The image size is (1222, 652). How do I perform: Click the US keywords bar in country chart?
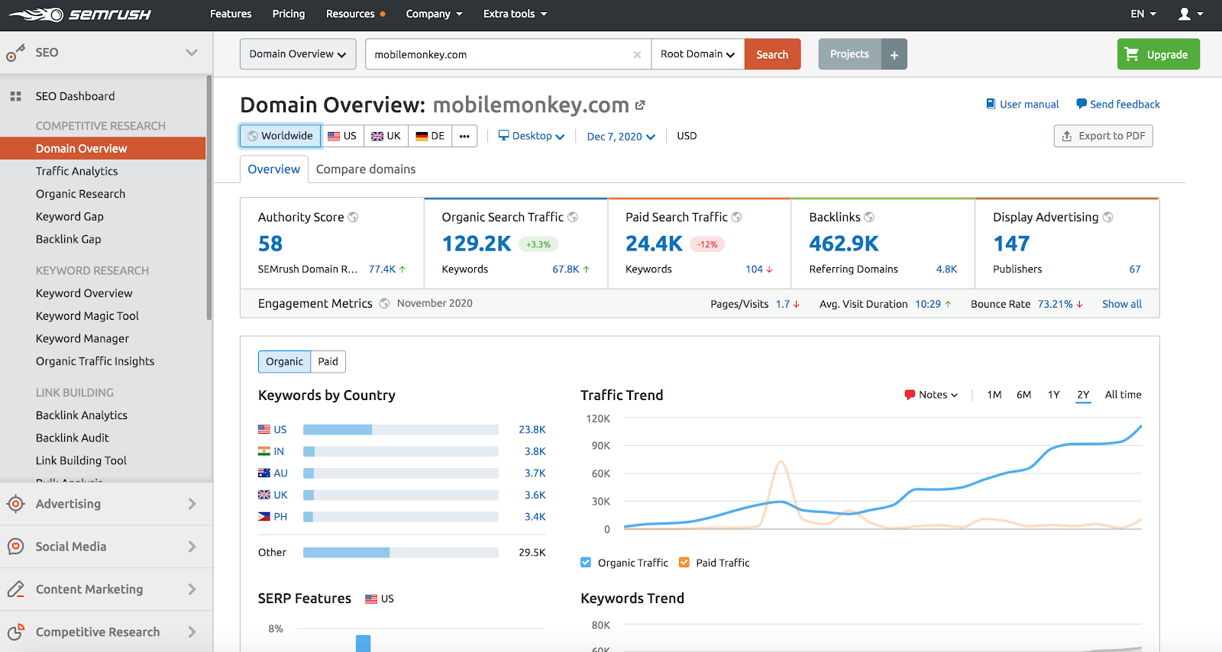coord(401,430)
